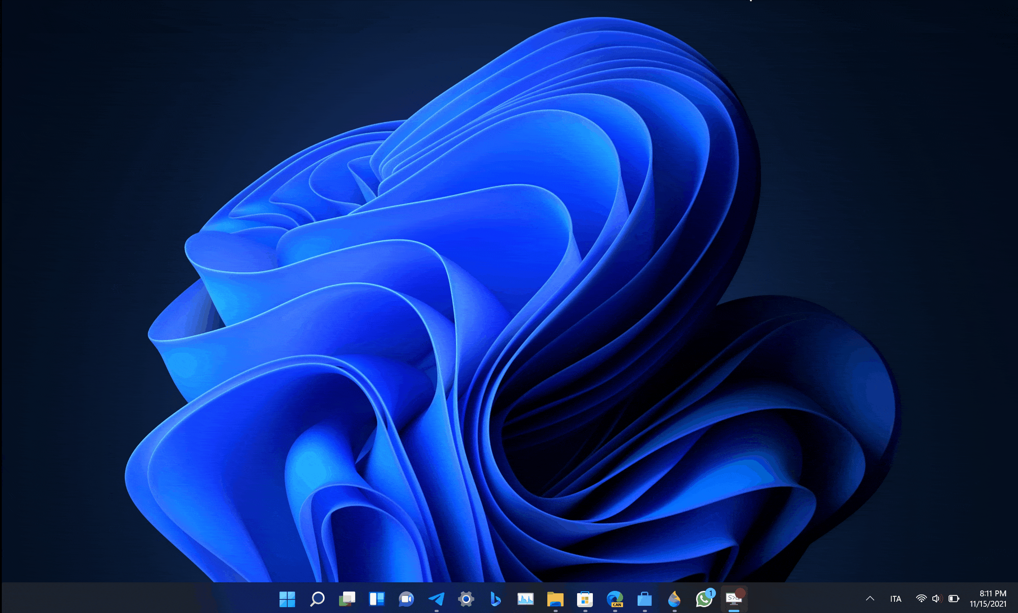
Task: Open the performance monitor graph icon
Action: point(525,599)
